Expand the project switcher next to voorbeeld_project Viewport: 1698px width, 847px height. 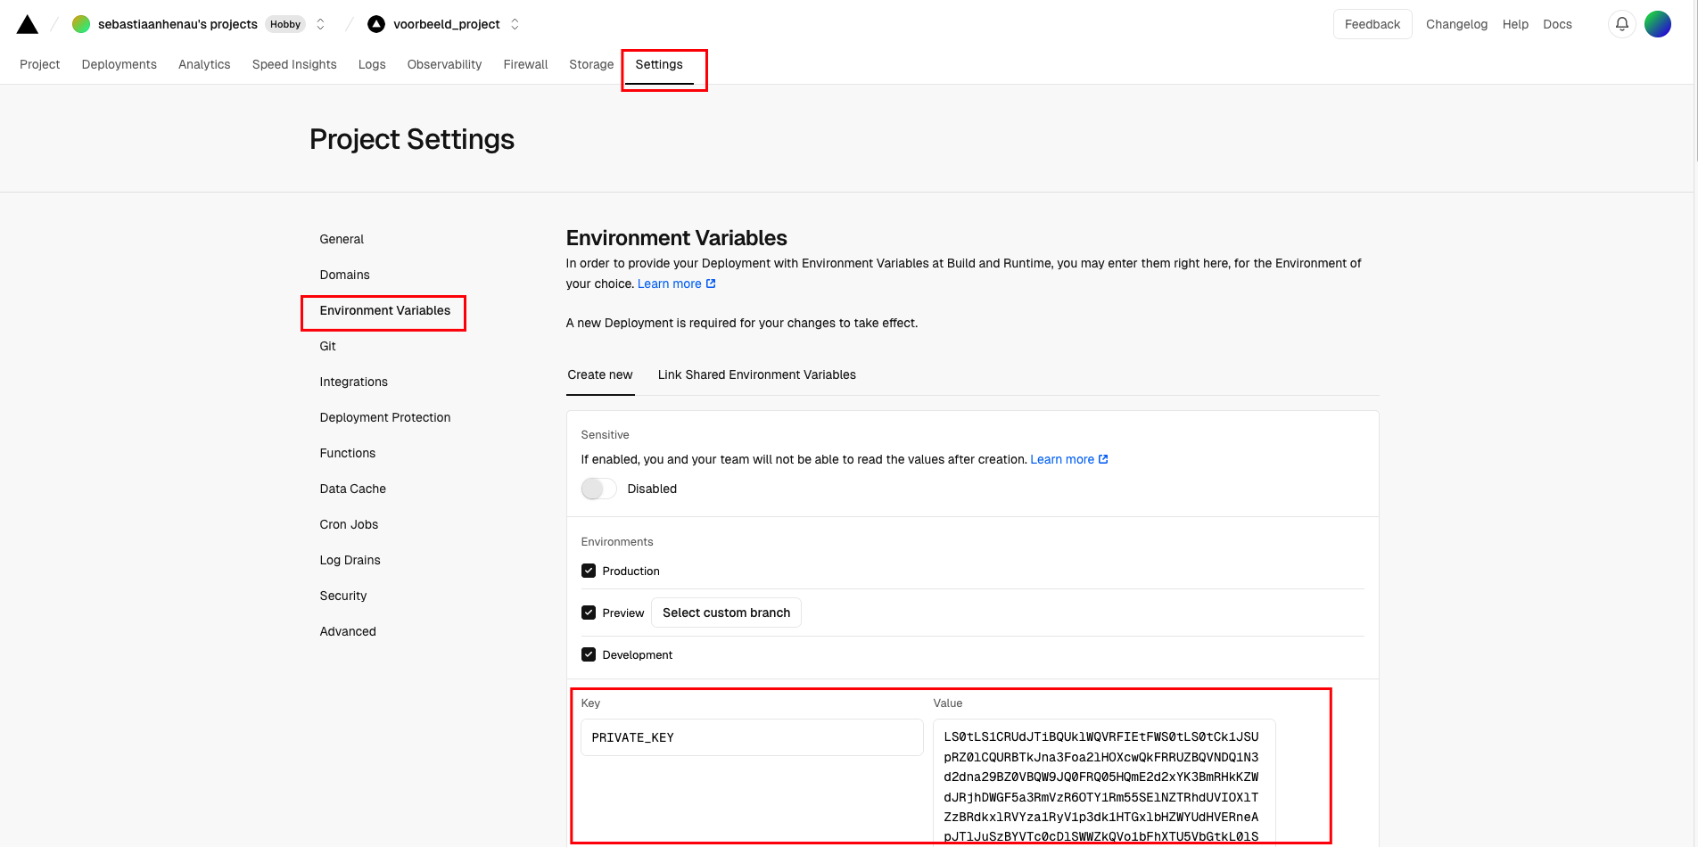(x=515, y=24)
